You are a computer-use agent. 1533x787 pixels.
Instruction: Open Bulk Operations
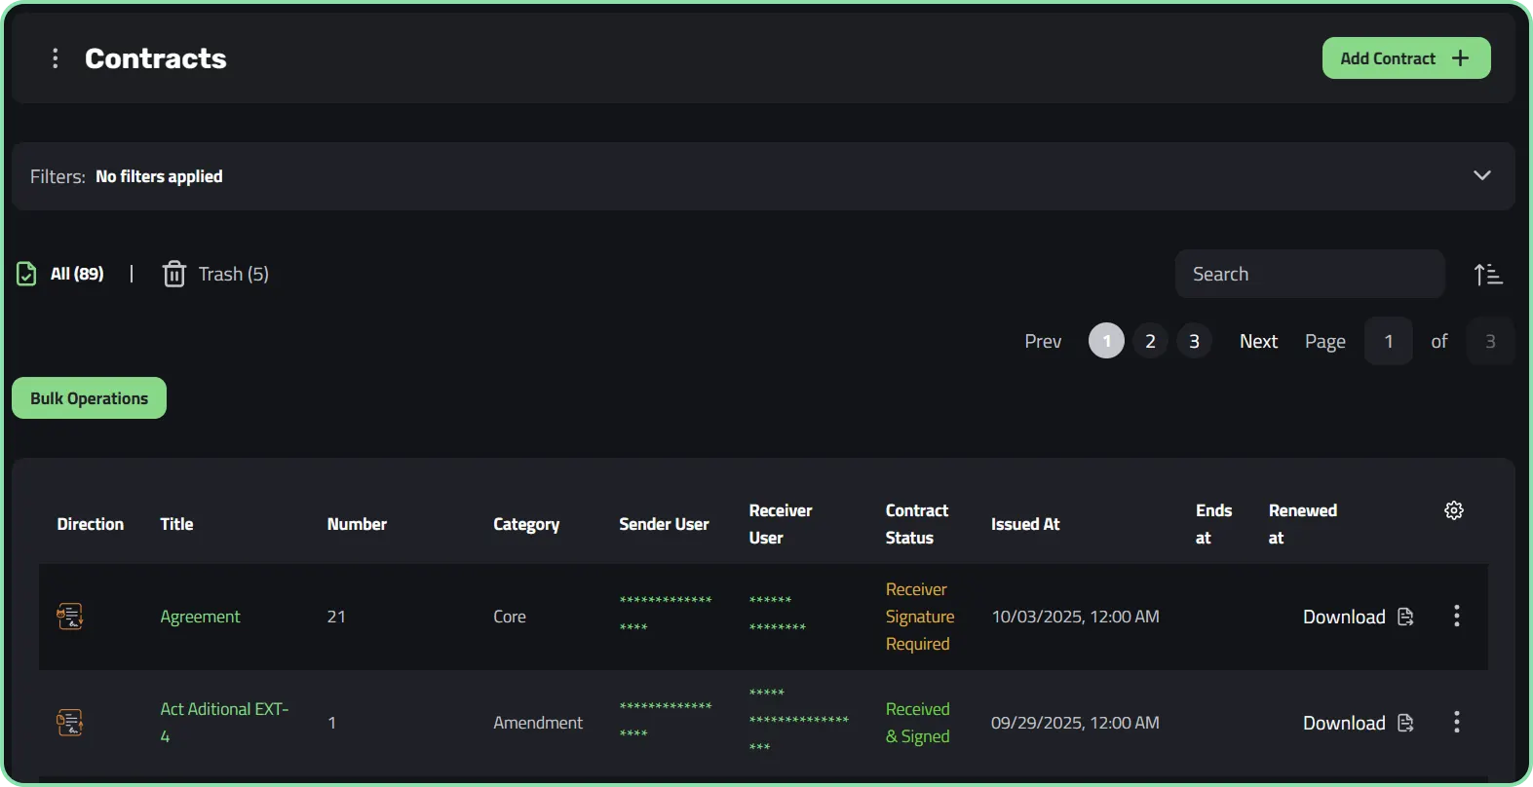coord(90,398)
